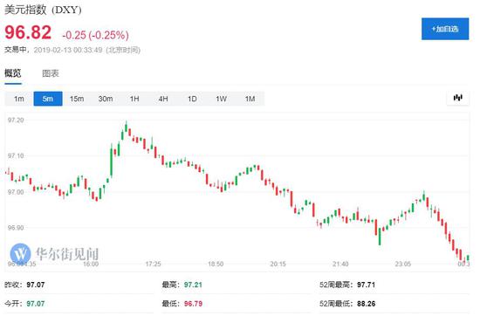Image resolution: width=480 pixels, height=323 pixels.
Task: Click the timestamp 2019-02-13 00:33:49
Action: click(68, 50)
